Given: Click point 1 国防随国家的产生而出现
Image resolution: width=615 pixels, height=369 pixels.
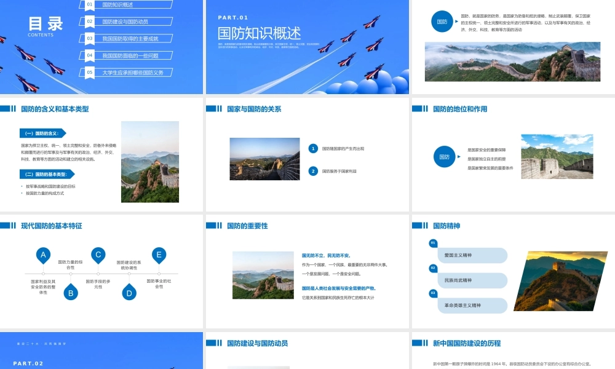Looking at the screenshot, I should pos(336,149).
